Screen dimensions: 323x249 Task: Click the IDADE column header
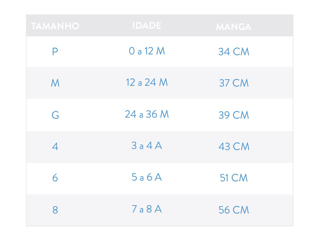pyautogui.click(x=147, y=25)
